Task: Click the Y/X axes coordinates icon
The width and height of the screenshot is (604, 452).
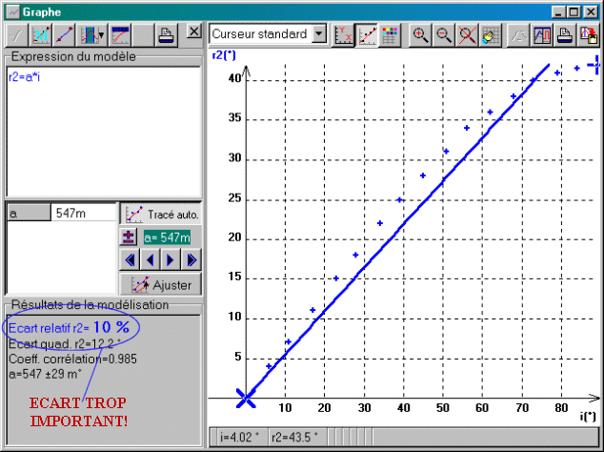Action: (x=345, y=34)
